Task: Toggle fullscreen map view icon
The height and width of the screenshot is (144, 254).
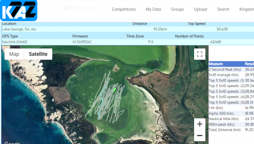Action: coord(200,54)
